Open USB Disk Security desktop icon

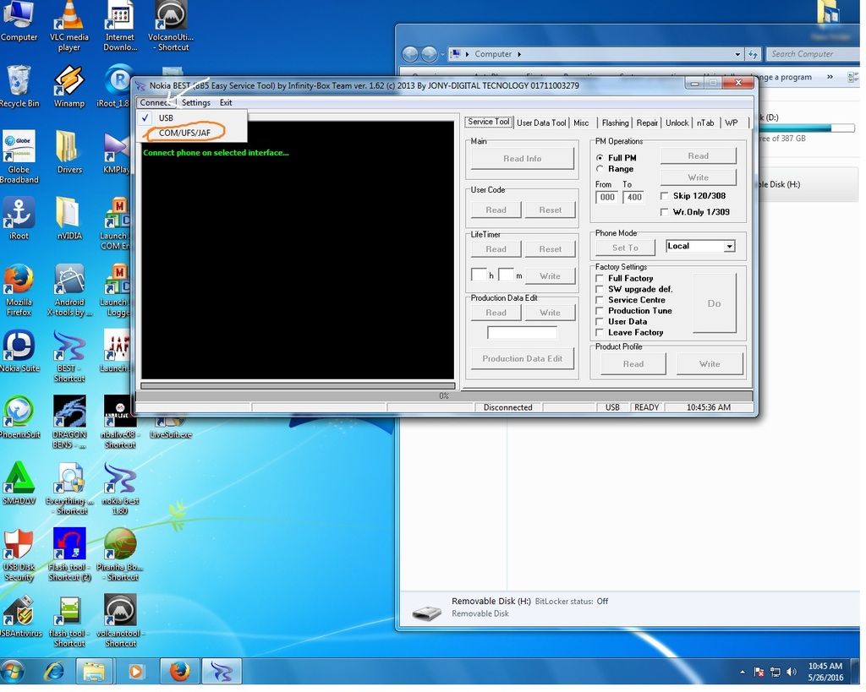(19, 548)
